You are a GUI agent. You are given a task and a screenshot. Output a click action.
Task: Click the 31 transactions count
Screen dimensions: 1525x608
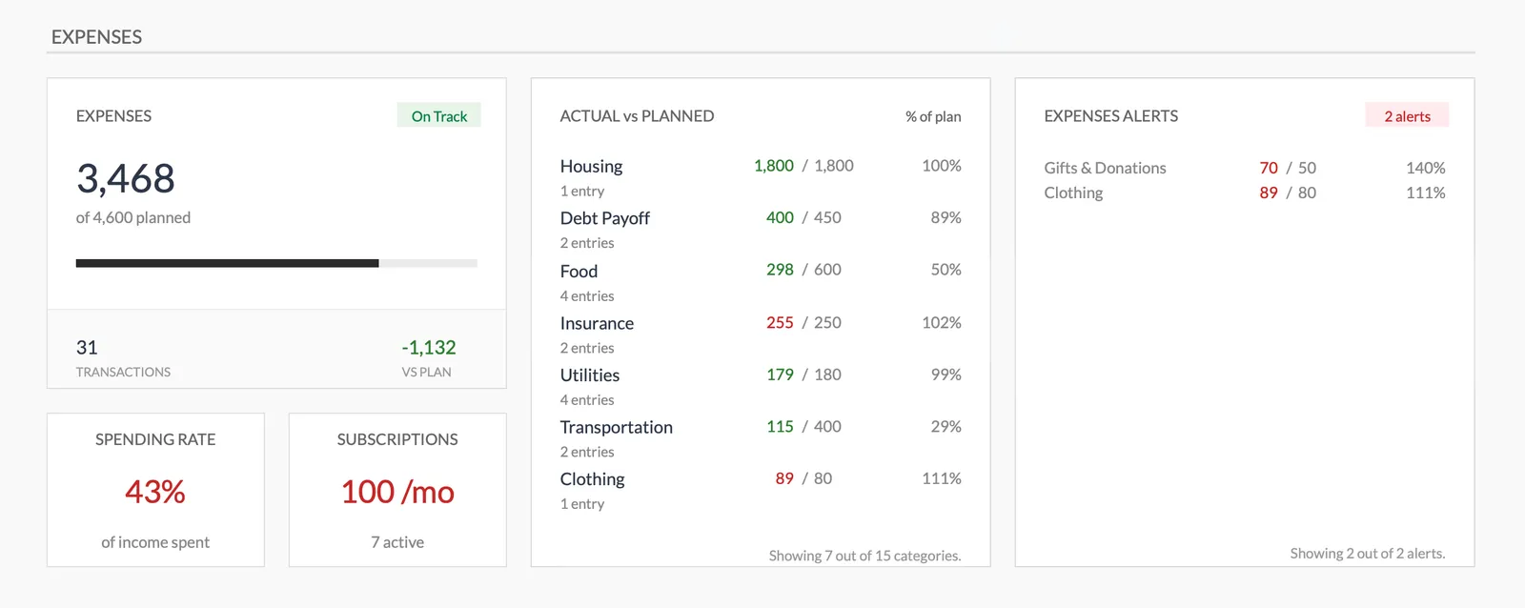tap(87, 348)
